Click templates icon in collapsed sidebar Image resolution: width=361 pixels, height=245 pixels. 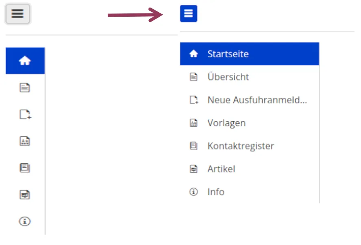(25, 141)
